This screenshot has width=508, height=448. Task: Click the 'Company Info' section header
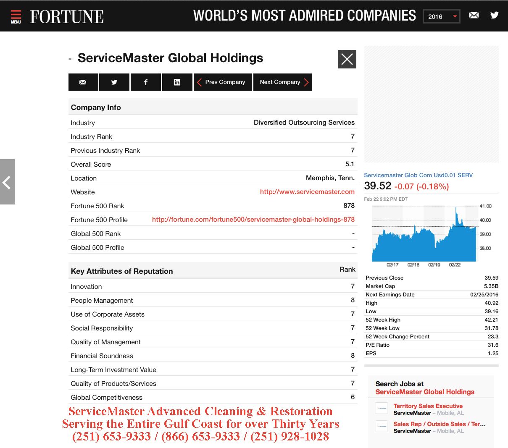click(x=96, y=107)
